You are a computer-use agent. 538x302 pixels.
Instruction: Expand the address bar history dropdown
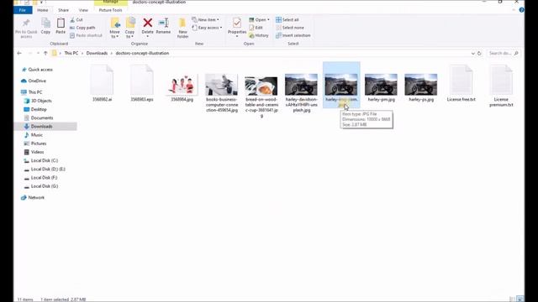click(x=472, y=54)
